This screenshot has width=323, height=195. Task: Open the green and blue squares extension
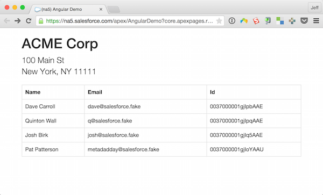(280, 21)
